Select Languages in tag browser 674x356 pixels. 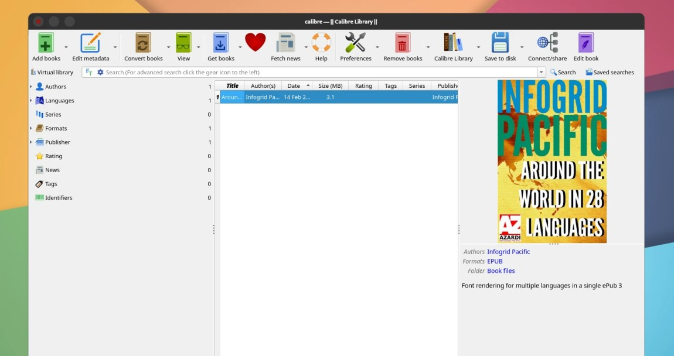point(59,101)
